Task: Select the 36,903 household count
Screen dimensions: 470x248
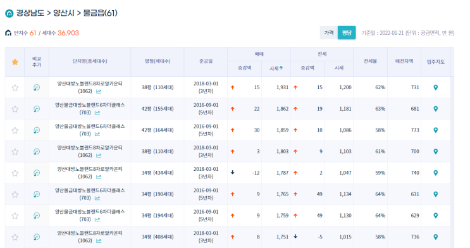Action: tap(68, 33)
